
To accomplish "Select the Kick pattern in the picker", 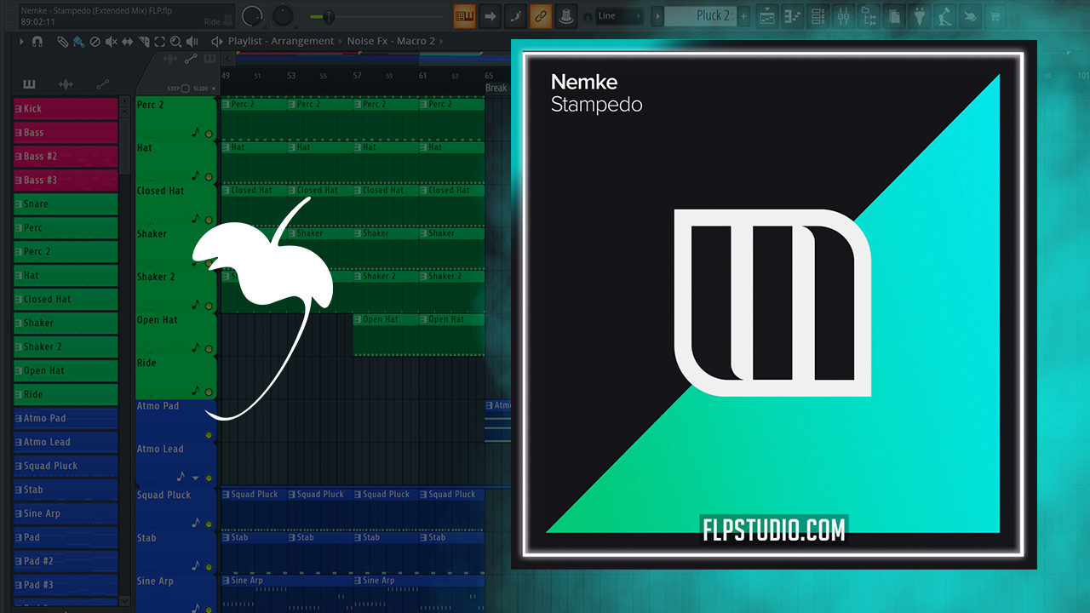I will point(66,109).
